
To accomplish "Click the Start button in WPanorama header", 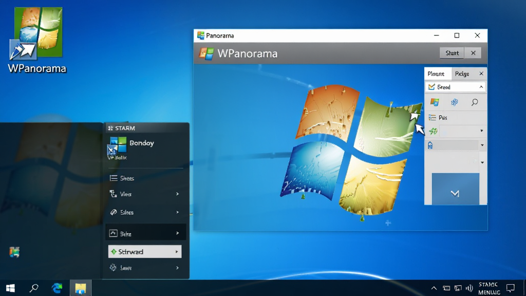I will point(452,53).
